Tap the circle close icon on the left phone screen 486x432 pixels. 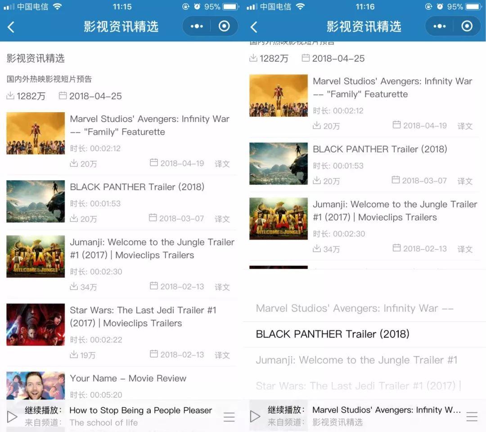224,27
